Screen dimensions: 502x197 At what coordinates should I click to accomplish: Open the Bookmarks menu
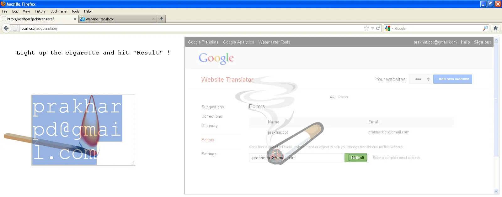(59, 11)
